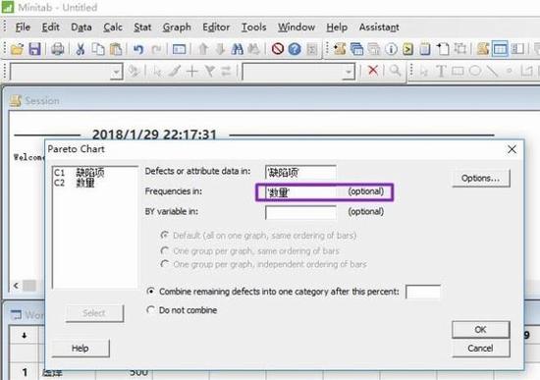This screenshot has height=380, width=540.
Task: Click the Options... button
Action: [481, 178]
